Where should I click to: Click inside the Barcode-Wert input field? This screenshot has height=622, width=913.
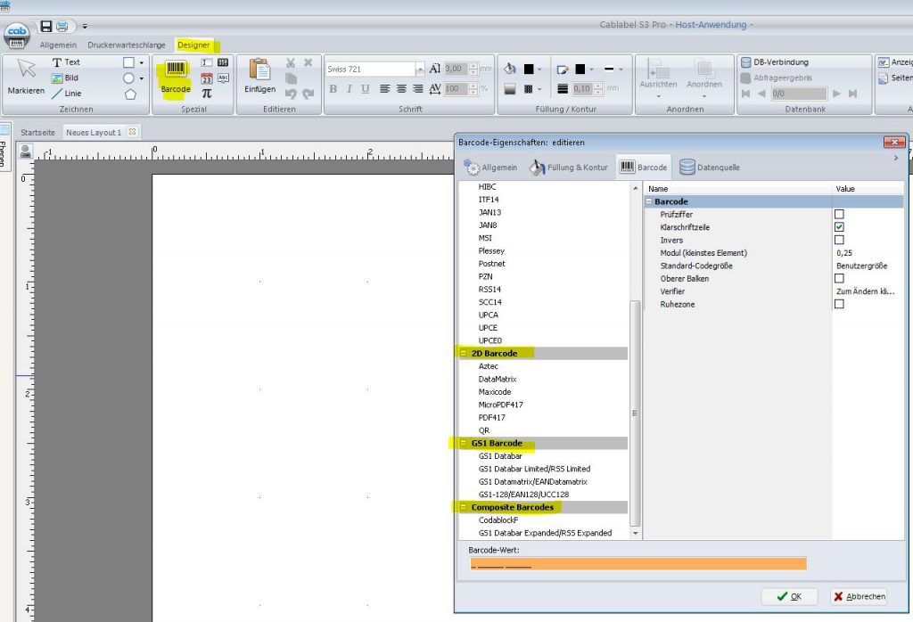tap(637, 563)
